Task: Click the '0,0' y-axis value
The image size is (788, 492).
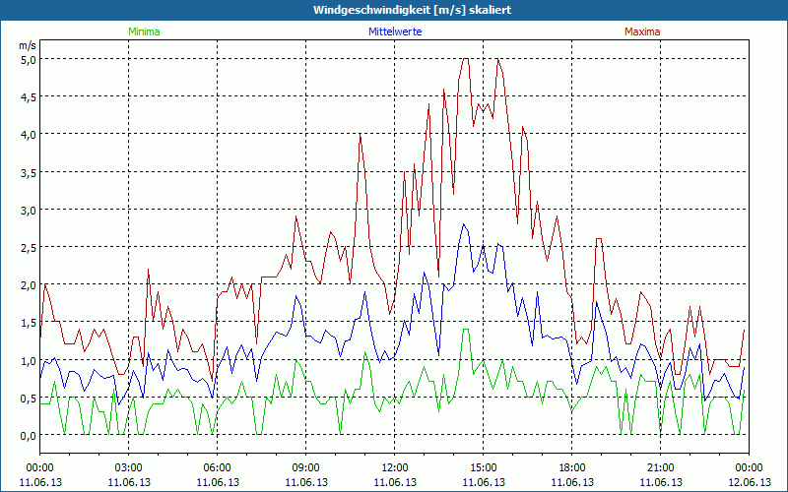Action: [29, 436]
